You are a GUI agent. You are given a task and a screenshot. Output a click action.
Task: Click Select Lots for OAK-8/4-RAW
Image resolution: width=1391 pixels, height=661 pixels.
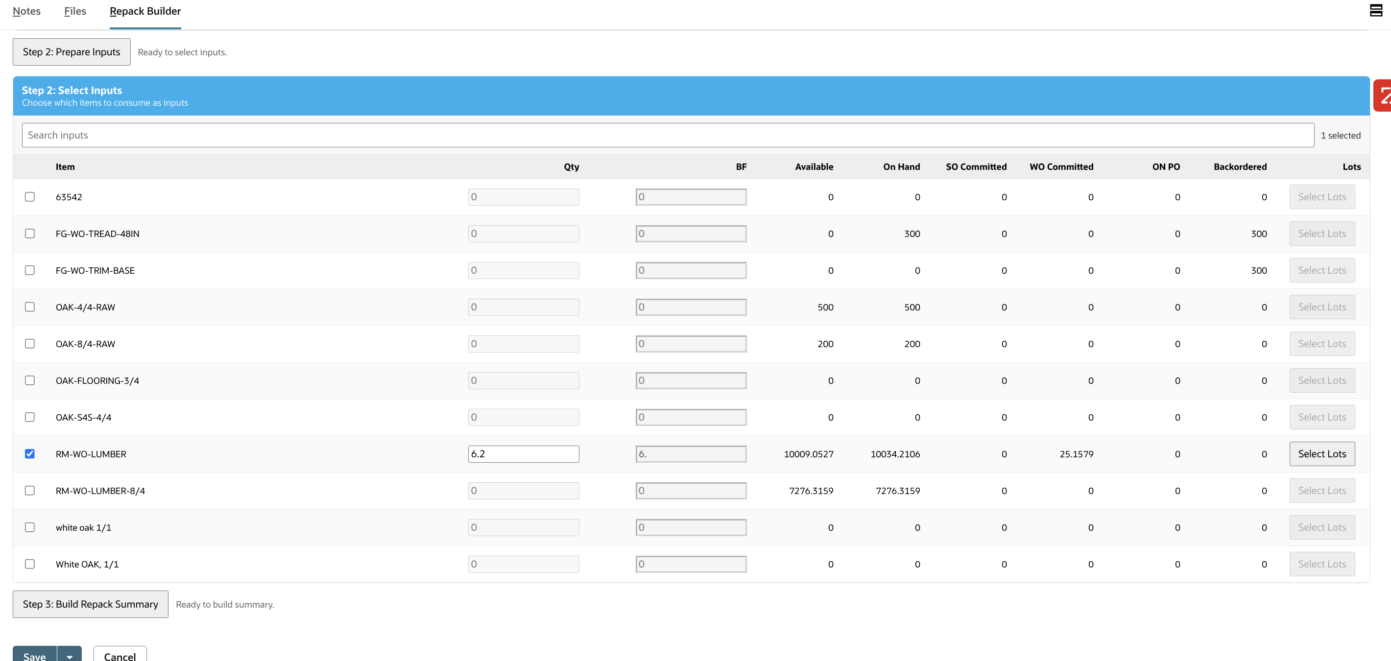pos(1322,343)
